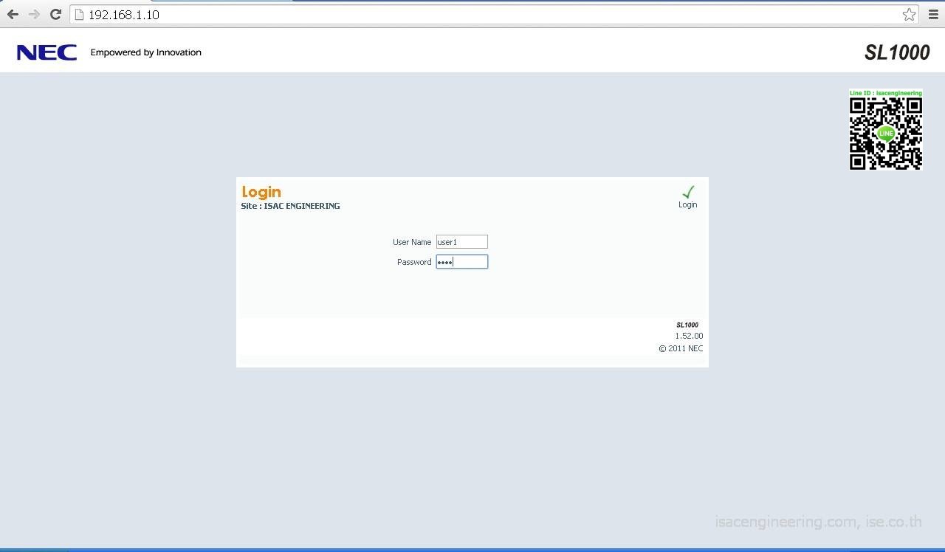The width and height of the screenshot is (945, 552).
Task: Click the version number 1.52.00
Action: (689, 336)
